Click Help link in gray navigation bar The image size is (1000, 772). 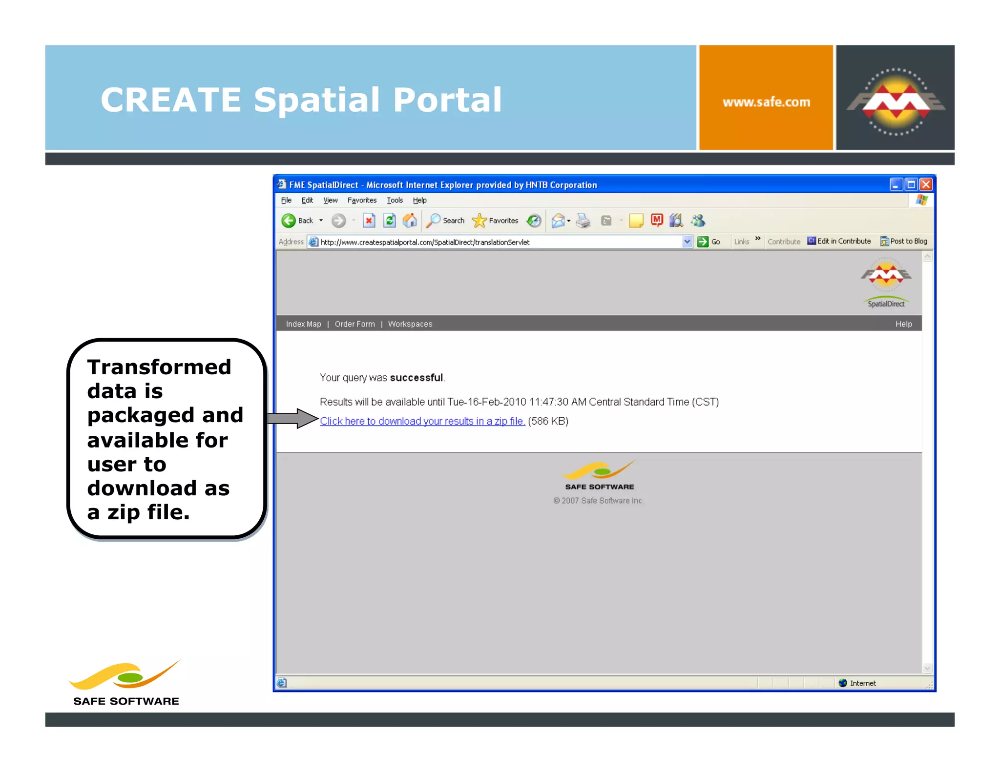click(903, 324)
